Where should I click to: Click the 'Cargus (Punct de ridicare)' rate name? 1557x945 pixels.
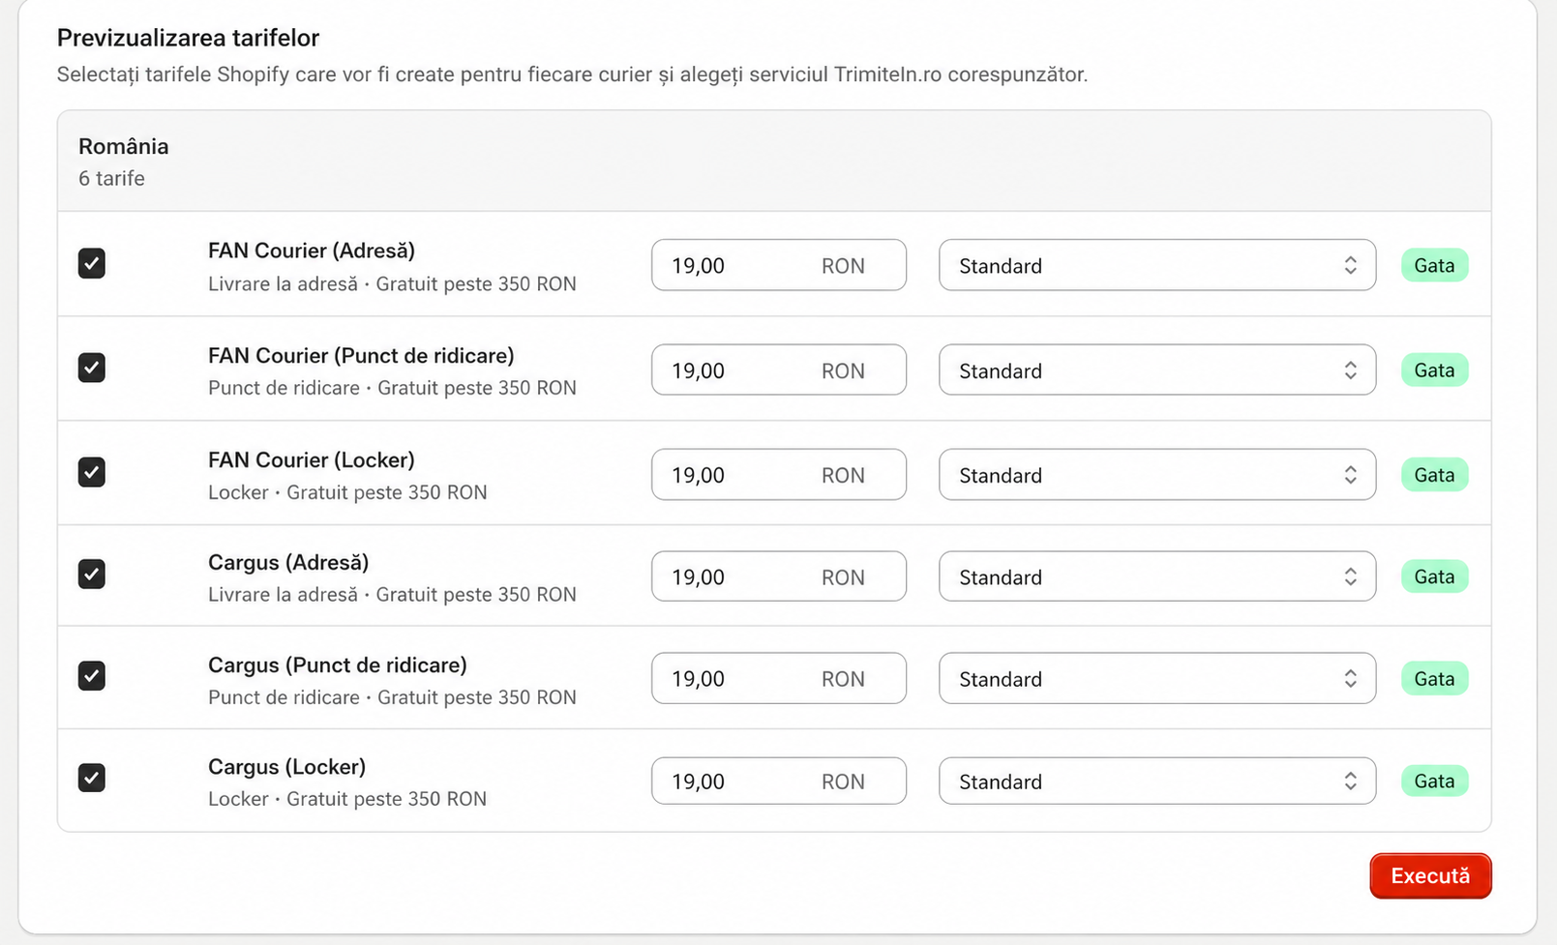click(338, 664)
